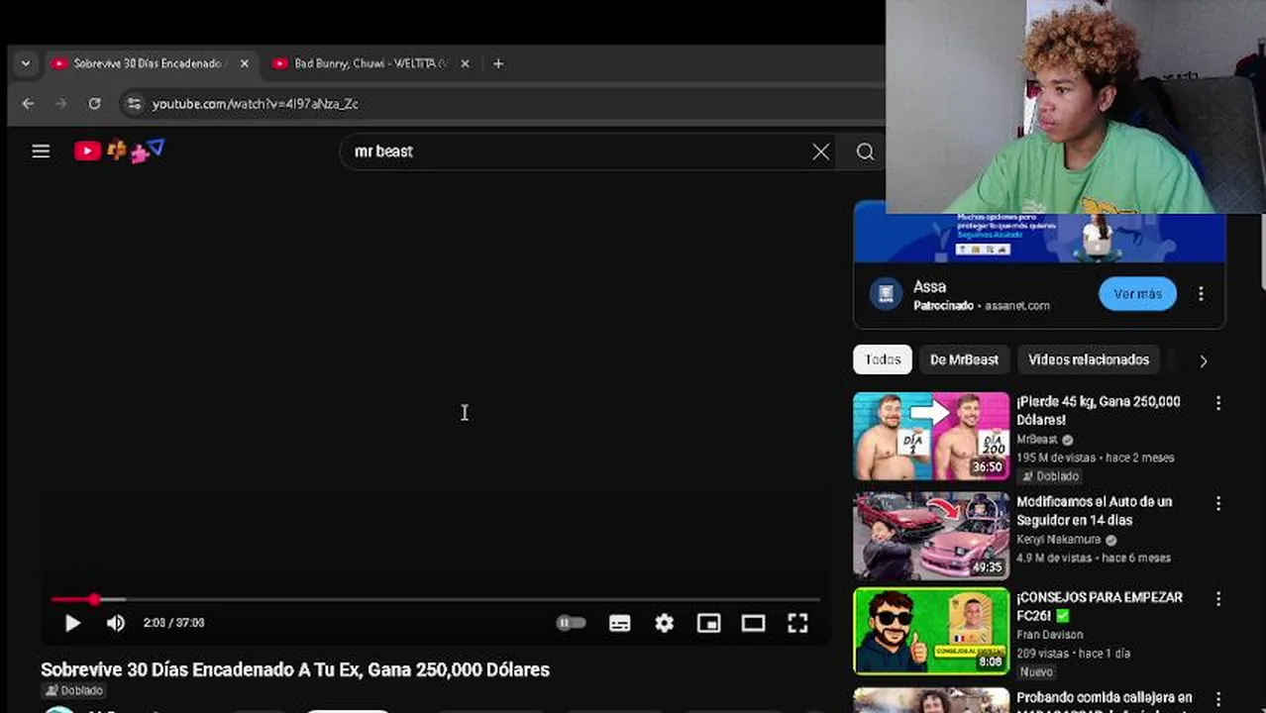The image size is (1266, 713).
Task: Open the YouTube hamburger guide menu
Action: point(41,152)
